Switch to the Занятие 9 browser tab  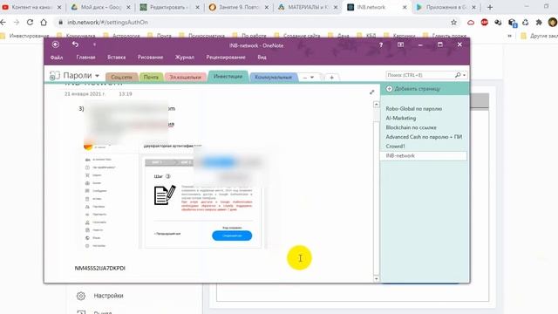tap(239, 7)
